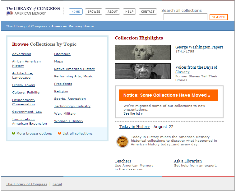Open the Presidents topic link

[63, 84]
